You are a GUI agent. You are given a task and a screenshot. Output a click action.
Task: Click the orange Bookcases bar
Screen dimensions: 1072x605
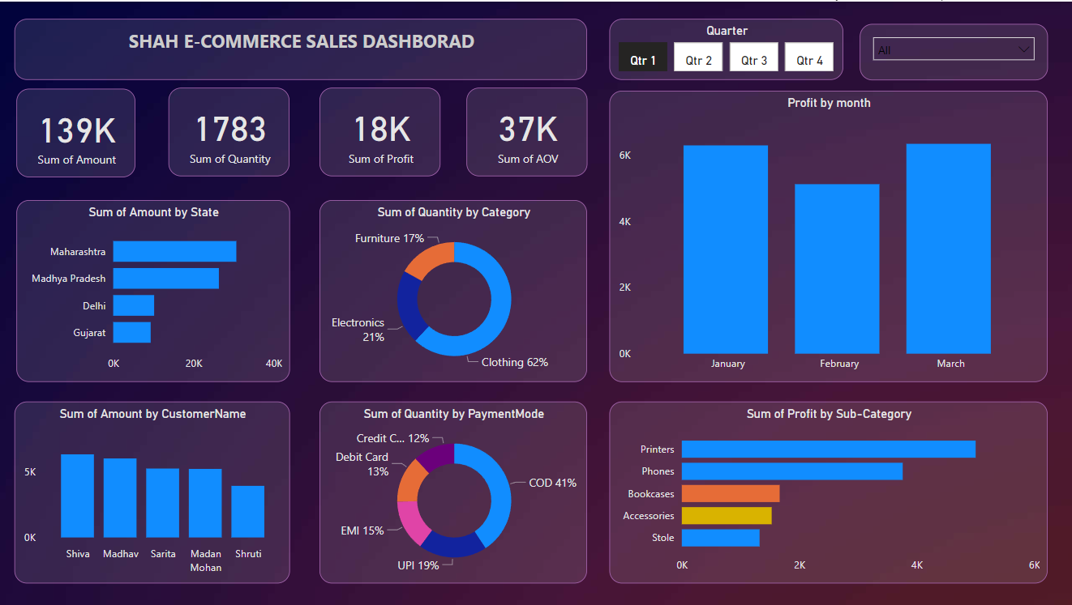point(730,493)
